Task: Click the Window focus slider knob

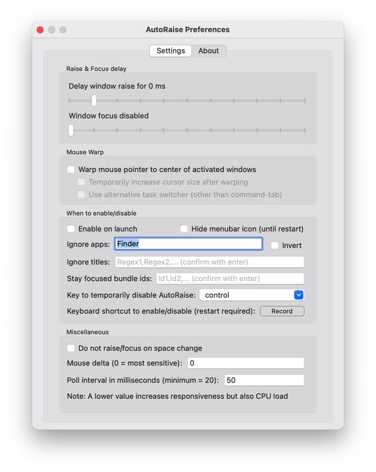Action: [x=71, y=130]
